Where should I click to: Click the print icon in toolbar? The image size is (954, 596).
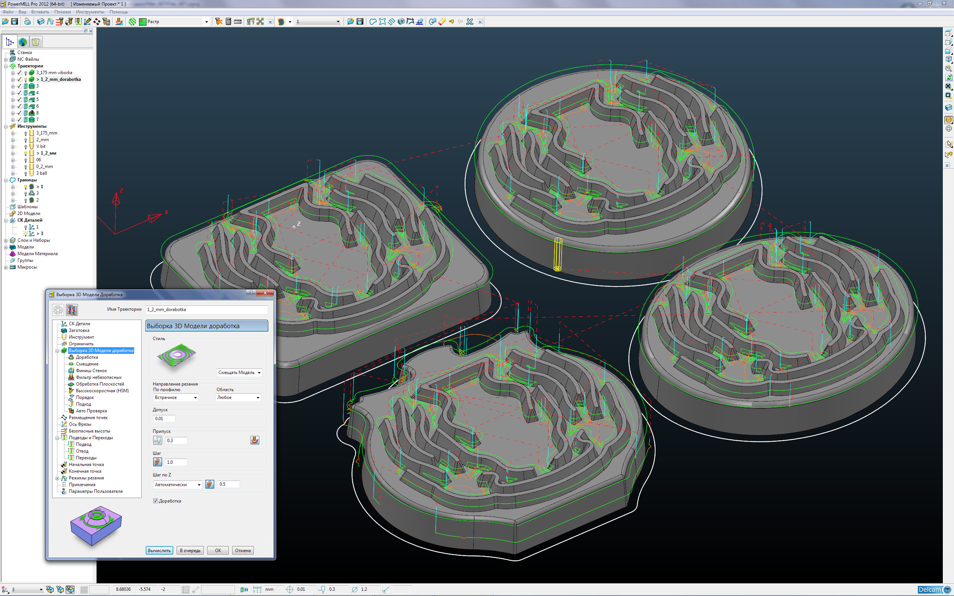point(27,22)
